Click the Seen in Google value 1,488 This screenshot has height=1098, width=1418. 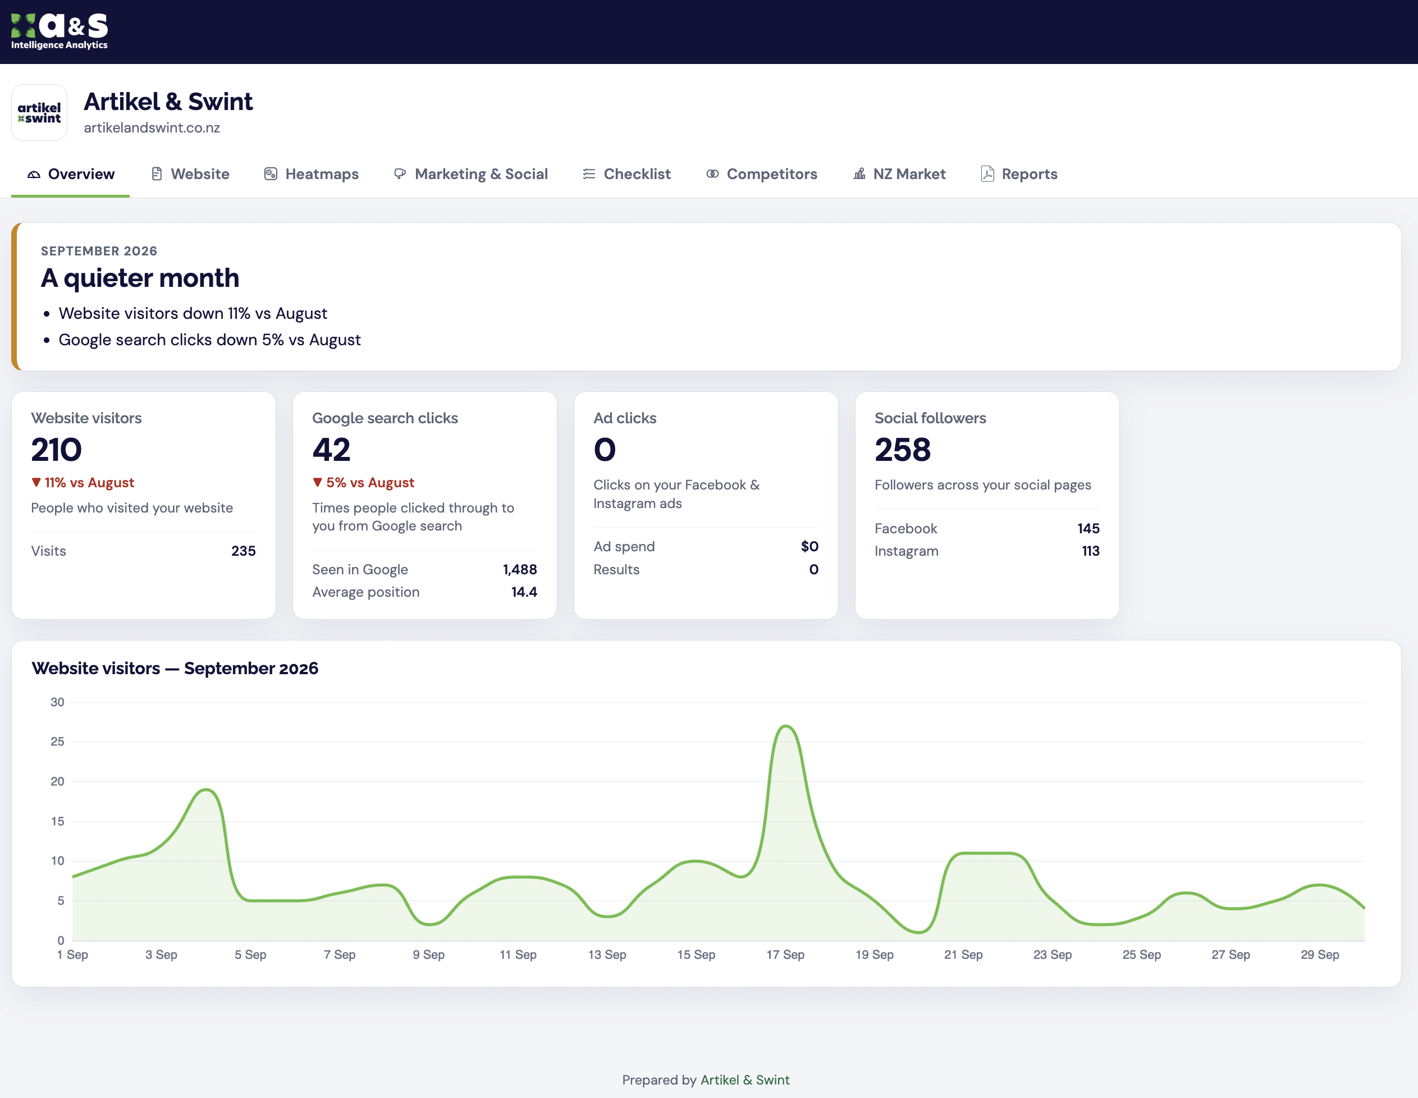pos(519,569)
